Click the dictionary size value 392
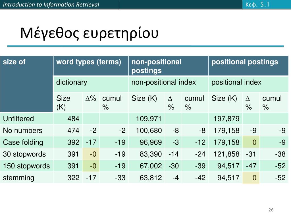Screen dimensions: 291x218 click(73, 142)
